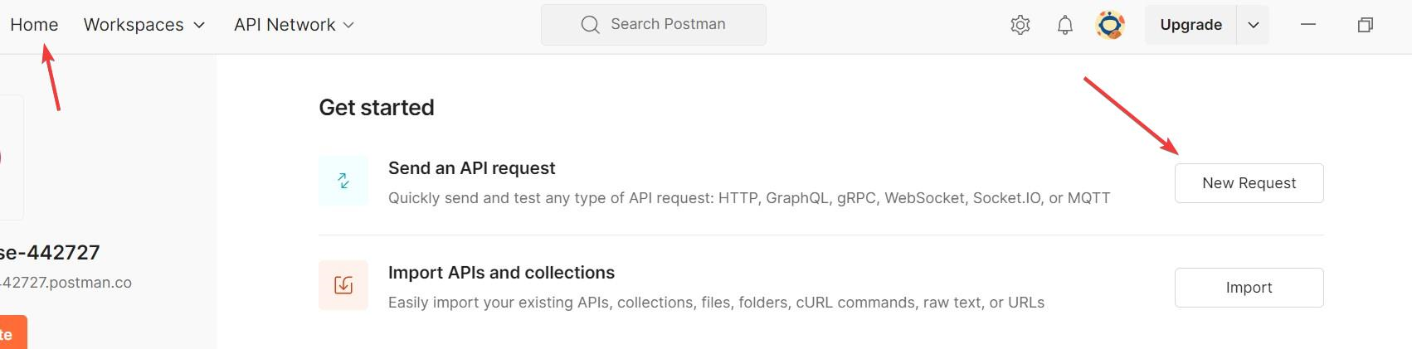Click the Send an API request heading
The width and height of the screenshot is (1412, 349).
[471, 168]
